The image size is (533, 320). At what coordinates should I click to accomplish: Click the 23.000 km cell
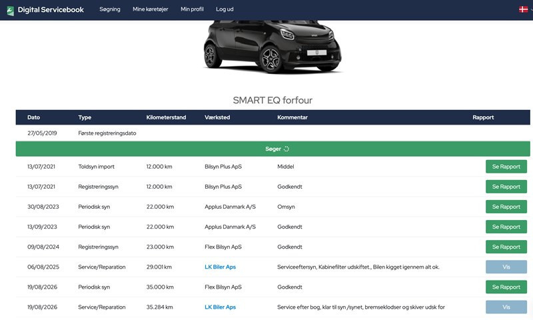point(160,247)
